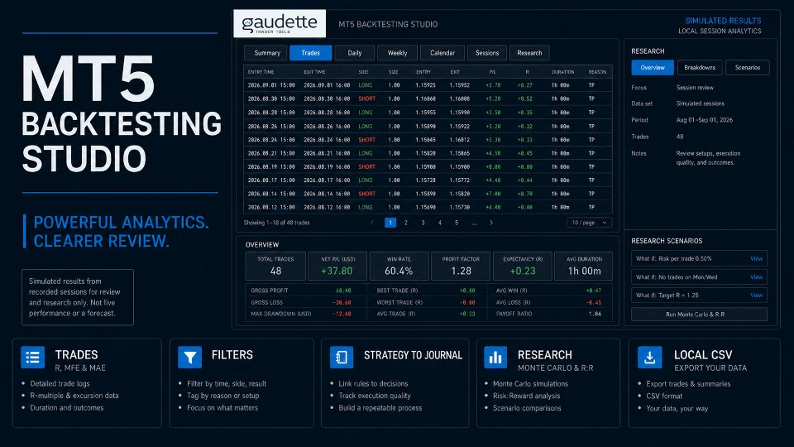794x447 pixels.
Task: Select the 2026.08.24 15:00 trade row
Action: pos(428,139)
